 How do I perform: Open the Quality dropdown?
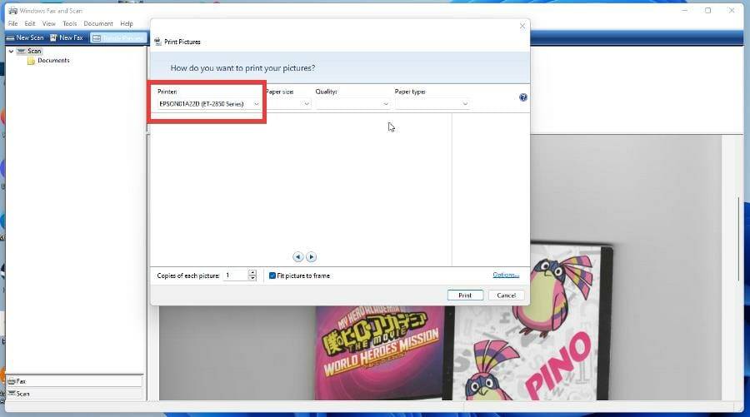[352, 104]
